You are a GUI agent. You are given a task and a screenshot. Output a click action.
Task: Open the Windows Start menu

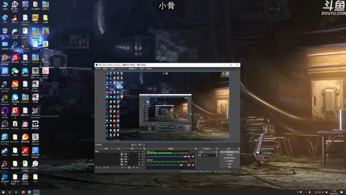click(x=3, y=192)
